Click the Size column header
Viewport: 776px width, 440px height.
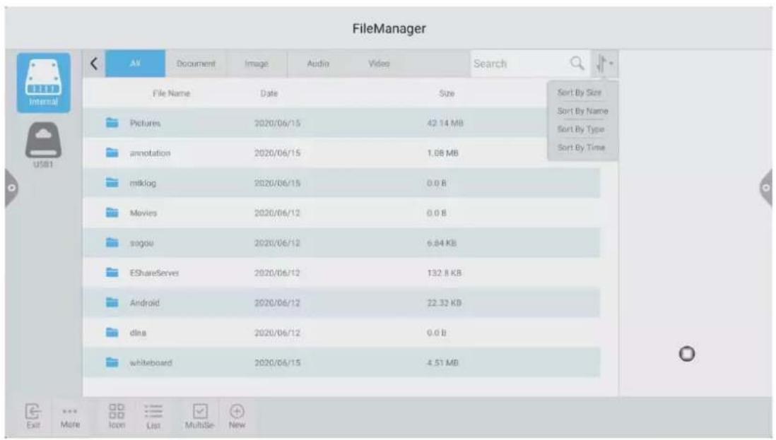[x=447, y=93]
